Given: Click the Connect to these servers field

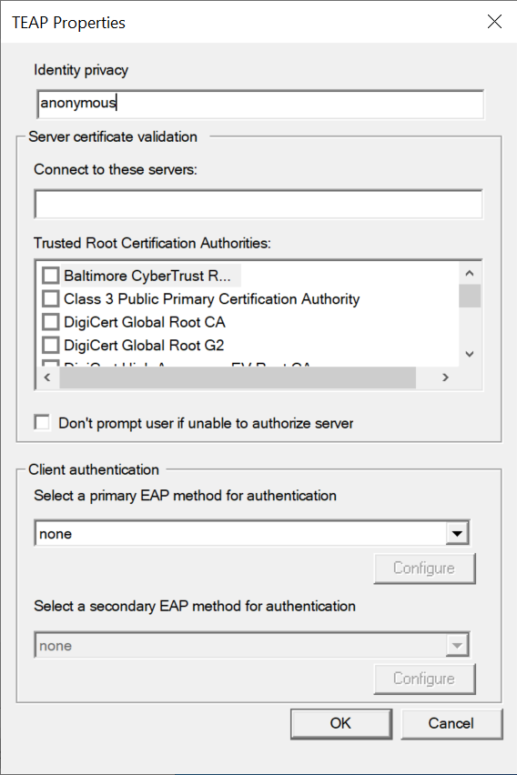Looking at the screenshot, I should tap(258, 204).
